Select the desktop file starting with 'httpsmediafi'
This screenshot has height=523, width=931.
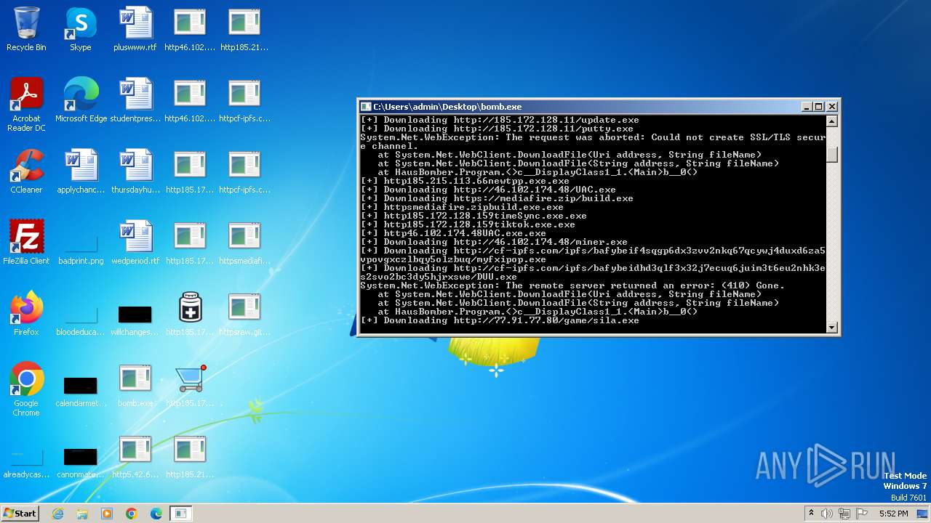(244, 243)
